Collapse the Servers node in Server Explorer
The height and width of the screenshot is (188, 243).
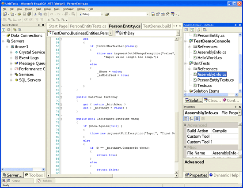tap(3, 41)
